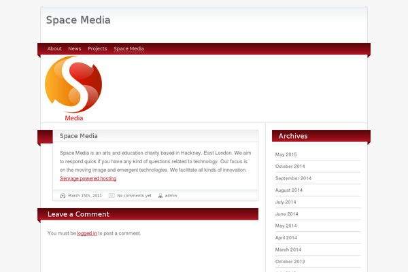The image size is (408, 272).
Task: View posts by admin
Action: pos(171,195)
